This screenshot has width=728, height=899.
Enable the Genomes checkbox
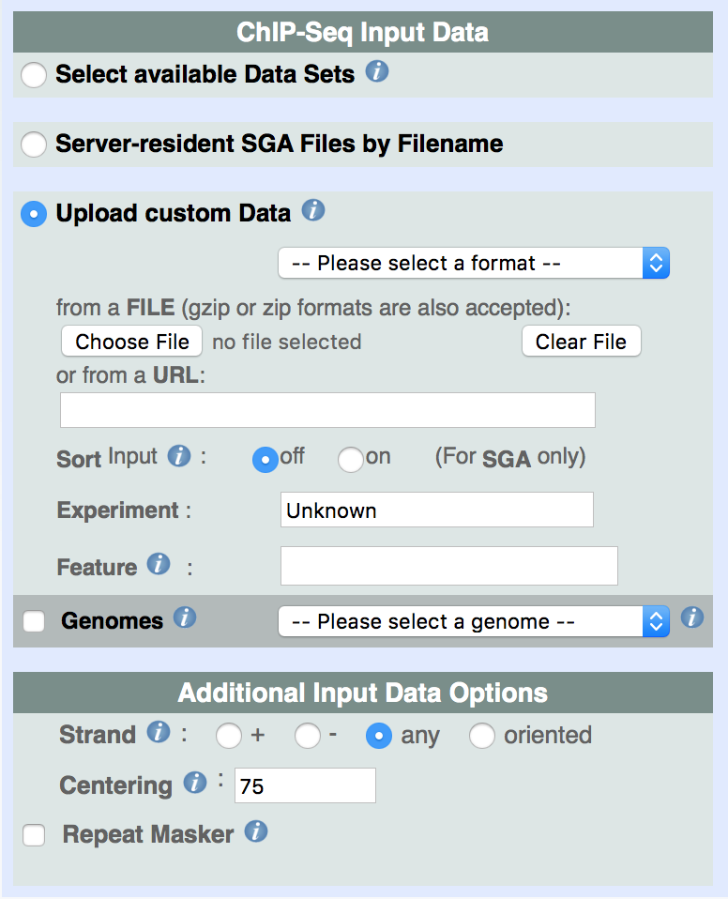[34, 621]
